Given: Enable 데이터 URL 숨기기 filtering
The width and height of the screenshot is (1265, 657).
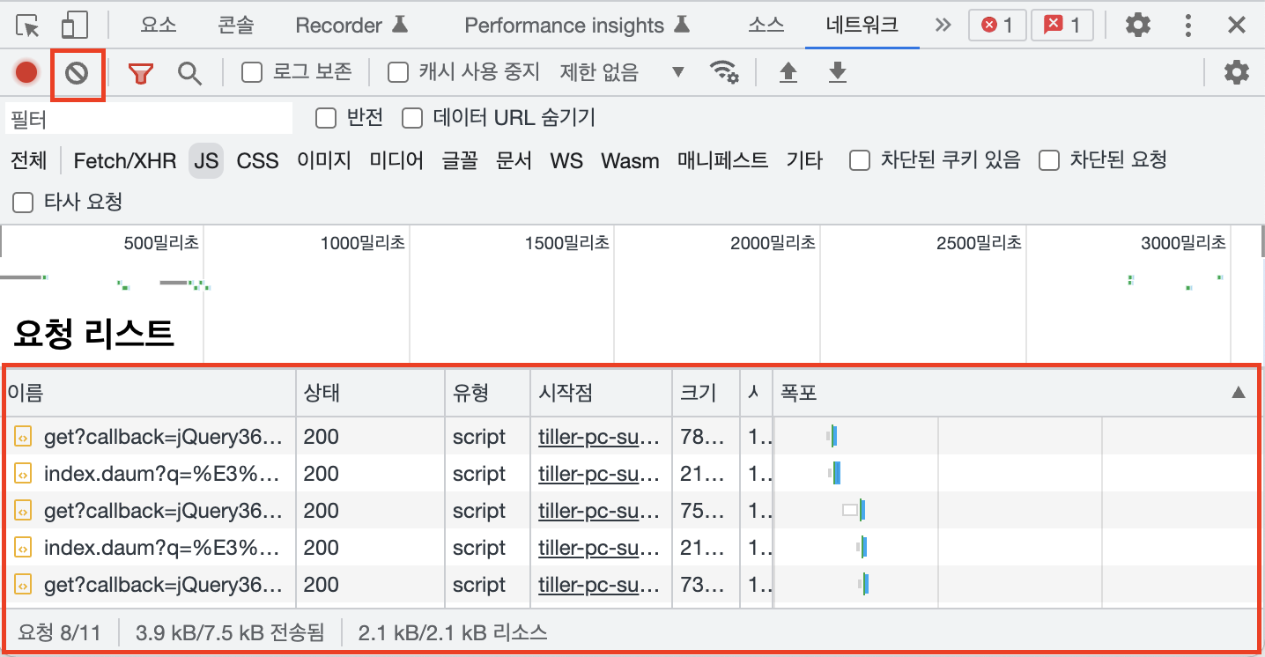Looking at the screenshot, I should 412,117.
